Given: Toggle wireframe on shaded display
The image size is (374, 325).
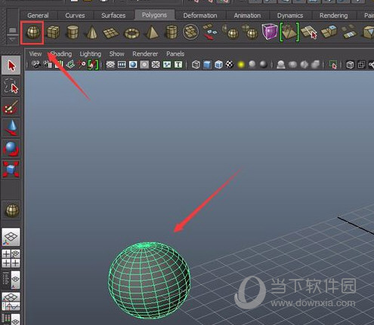Looking at the screenshot, I should pos(218,65).
